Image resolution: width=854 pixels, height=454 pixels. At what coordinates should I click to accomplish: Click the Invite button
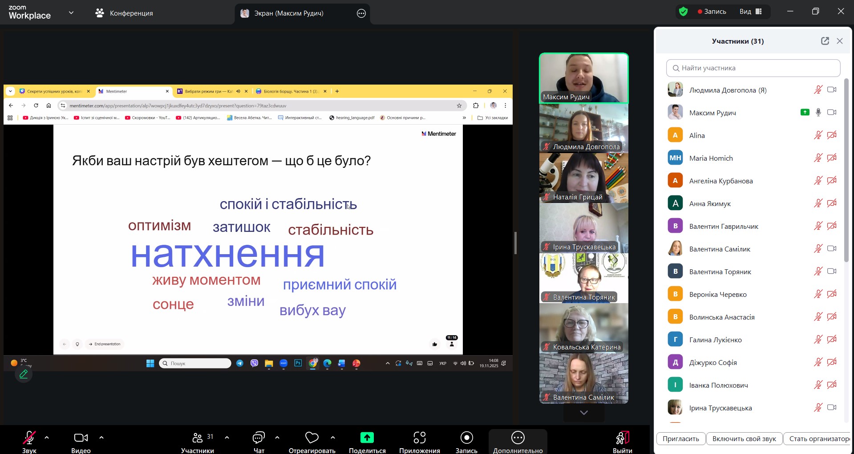(x=680, y=439)
